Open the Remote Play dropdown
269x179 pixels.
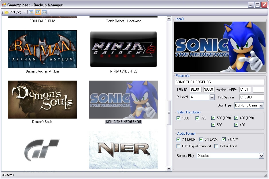tap(261, 156)
